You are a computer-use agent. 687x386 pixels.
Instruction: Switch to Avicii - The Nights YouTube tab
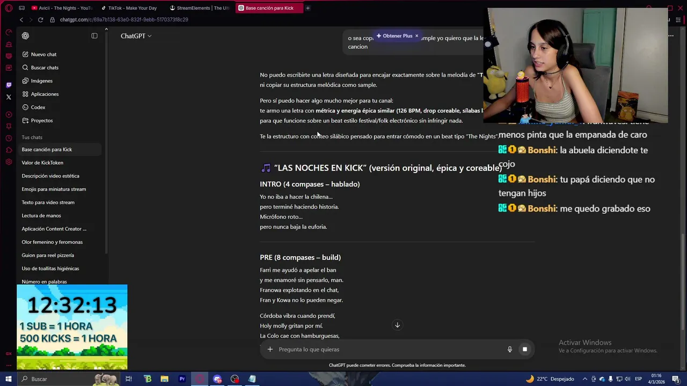(62, 8)
